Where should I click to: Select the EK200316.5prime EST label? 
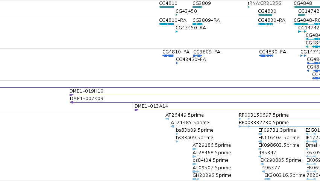[285, 175]
